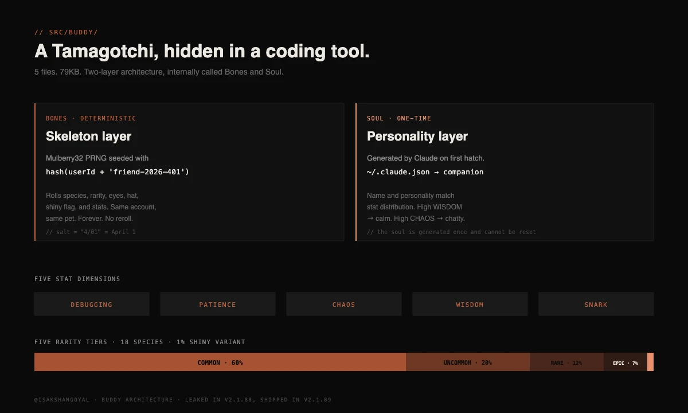Image resolution: width=688 pixels, height=413 pixels.
Task: Click the @isakshamgoyal footer handle
Action: (62, 400)
